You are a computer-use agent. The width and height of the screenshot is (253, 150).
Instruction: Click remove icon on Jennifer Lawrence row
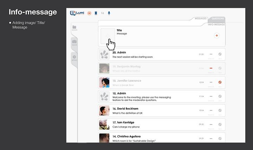211,82
